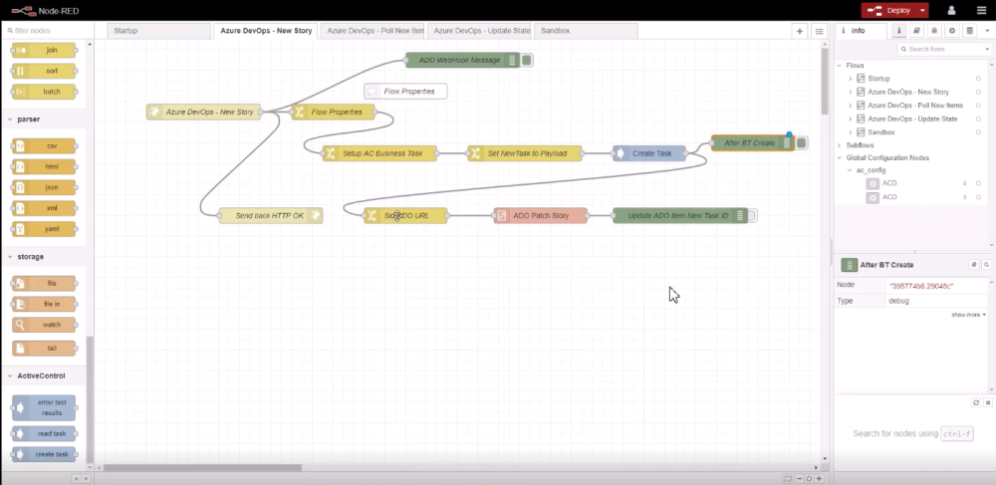The height and width of the screenshot is (485, 996).
Task: Select the xml parser node
Action: pos(44,208)
